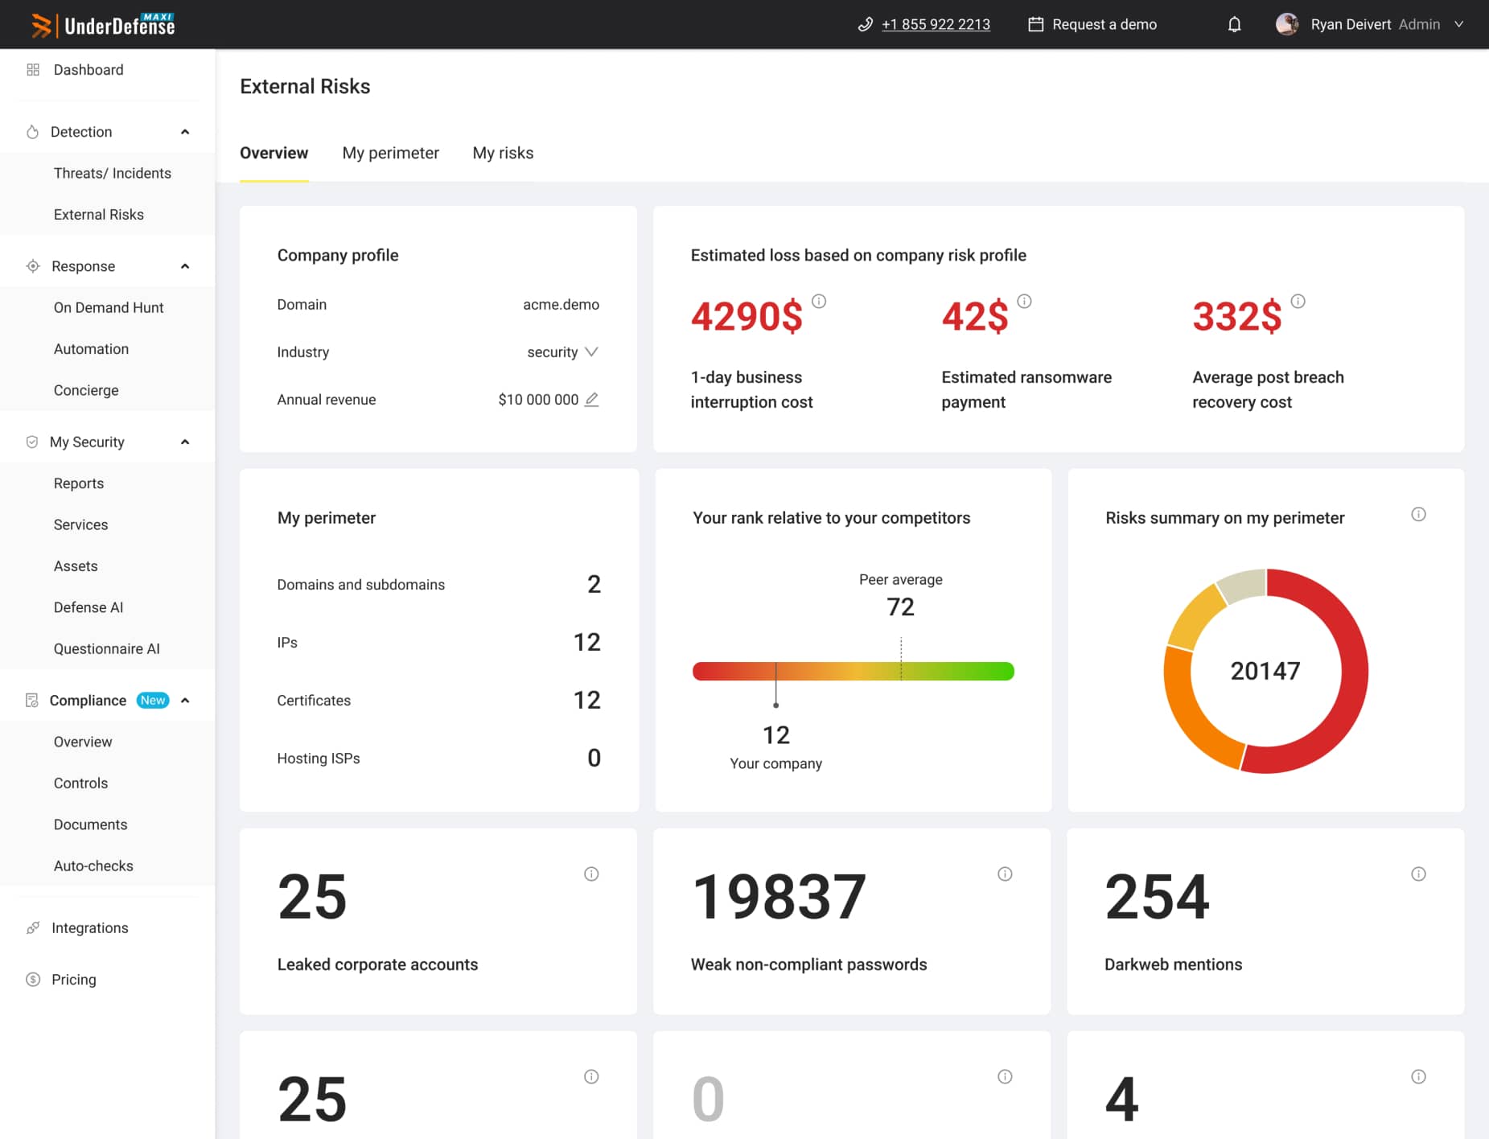The height and width of the screenshot is (1139, 1489).
Task: Click the Dashboard grid icon
Action: (x=33, y=70)
